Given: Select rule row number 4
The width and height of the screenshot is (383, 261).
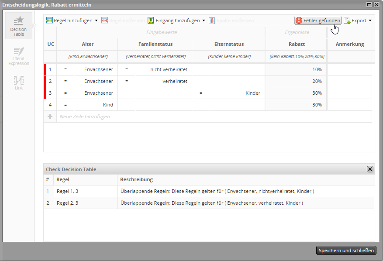Looking at the screenshot, I should coord(50,105).
